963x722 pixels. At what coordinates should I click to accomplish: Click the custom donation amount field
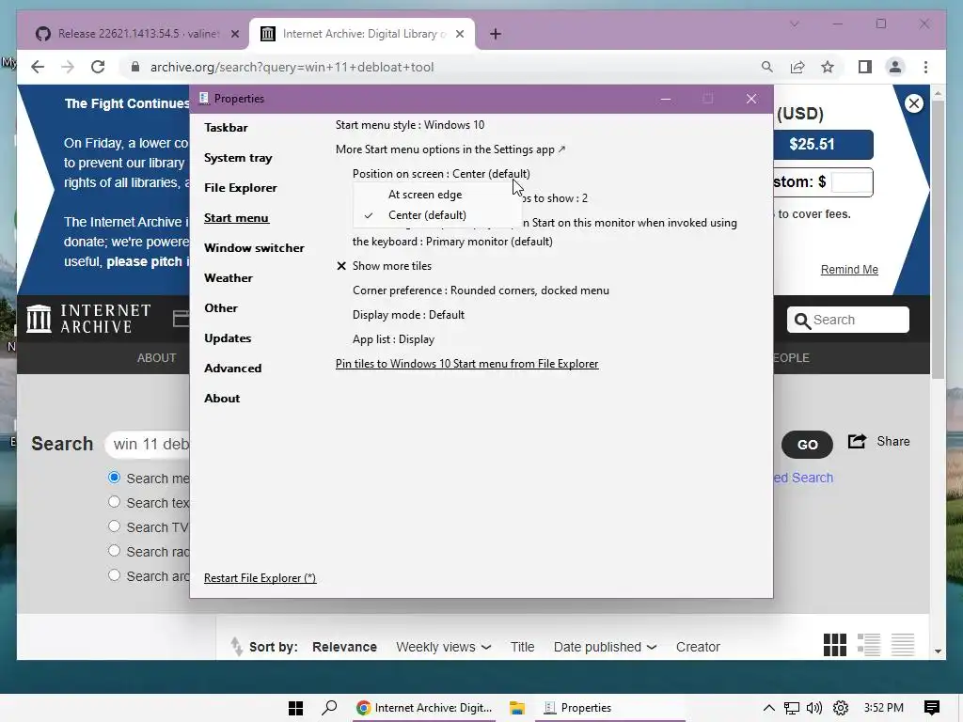point(851,182)
